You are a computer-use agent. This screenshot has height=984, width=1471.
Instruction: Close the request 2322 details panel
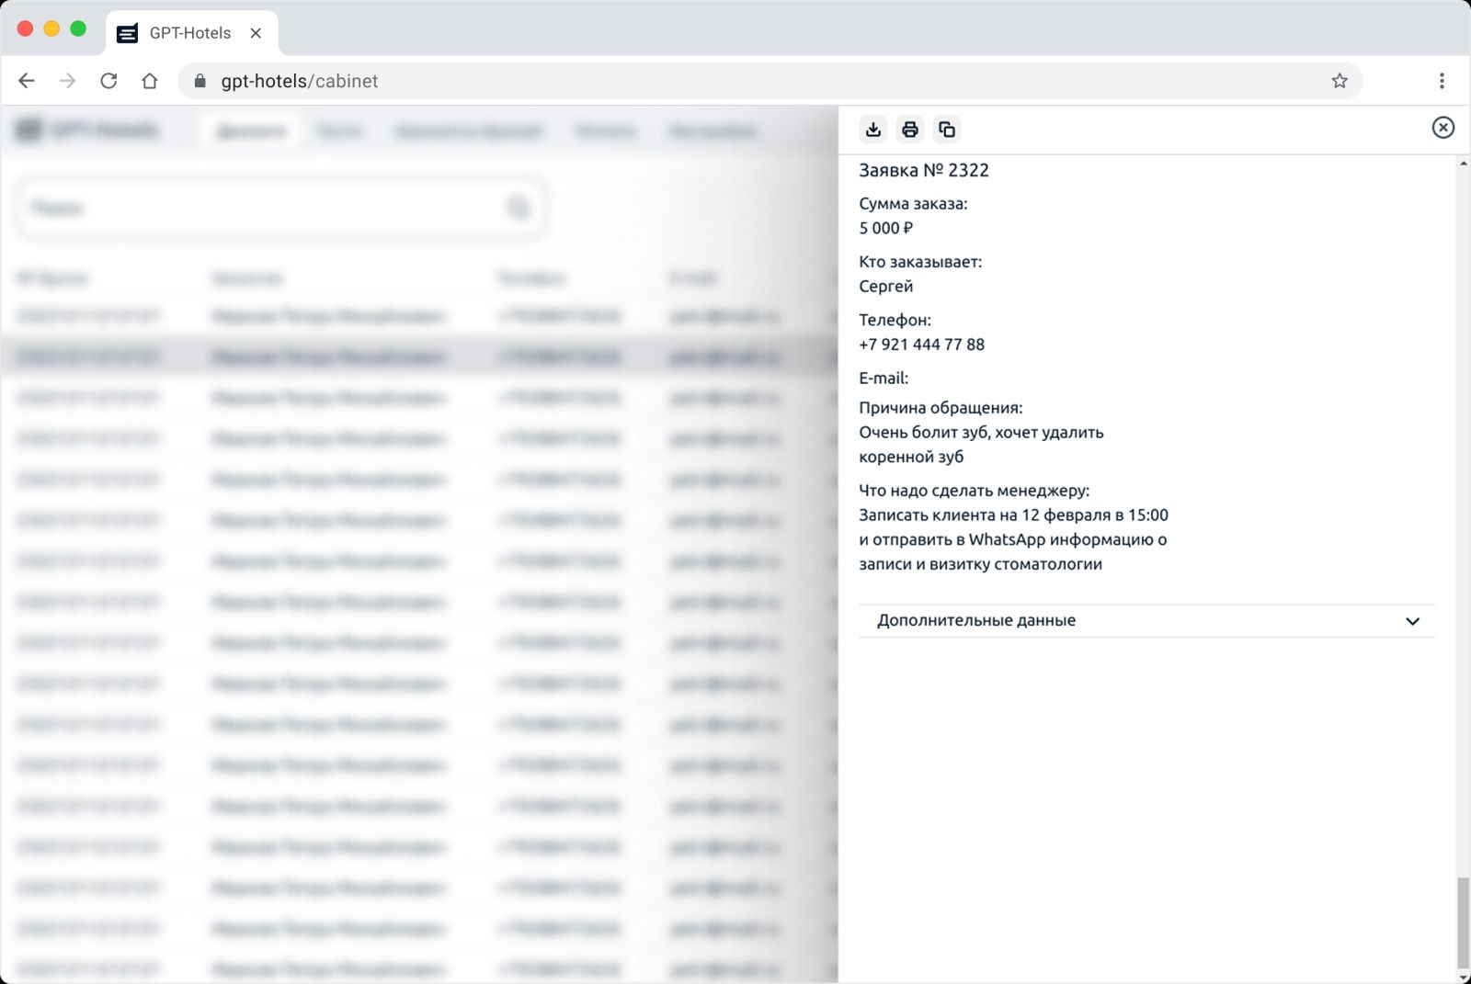coord(1442,128)
